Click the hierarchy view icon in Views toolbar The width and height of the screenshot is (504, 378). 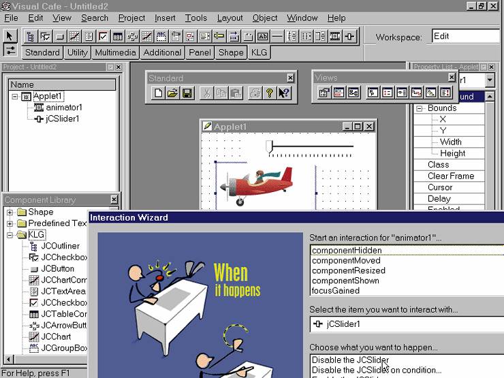pos(353,93)
